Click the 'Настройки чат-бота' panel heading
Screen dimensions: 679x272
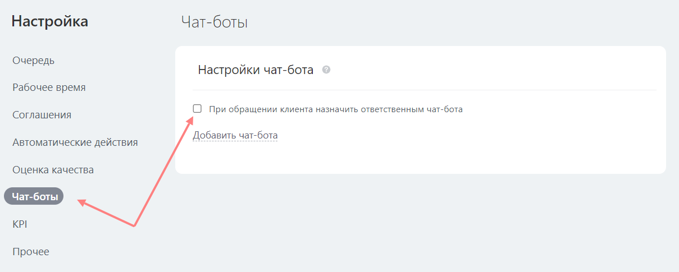click(x=256, y=70)
